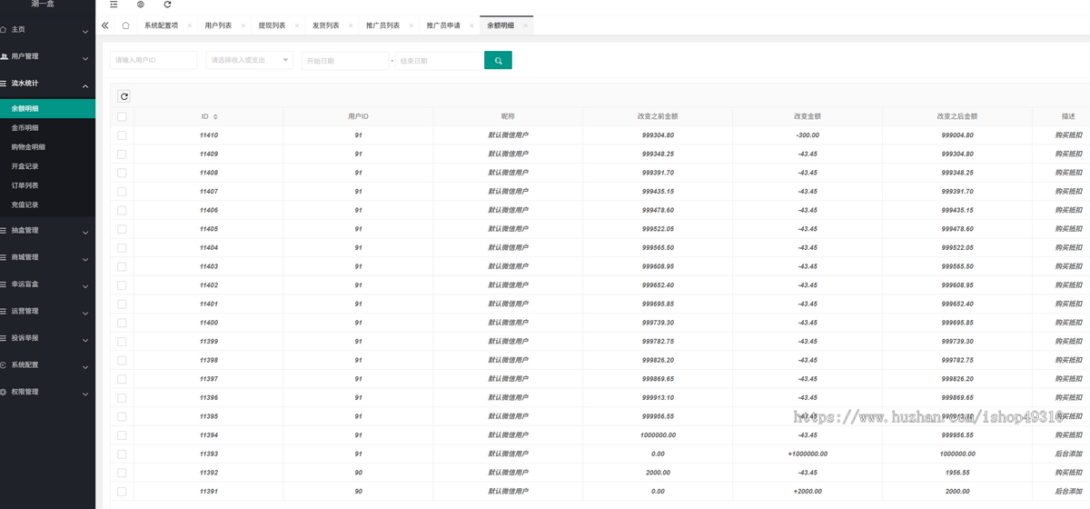Image resolution: width=1090 pixels, height=509 pixels.
Task: Click the 1956.55 after-change amount cell
Action: click(957, 473)
